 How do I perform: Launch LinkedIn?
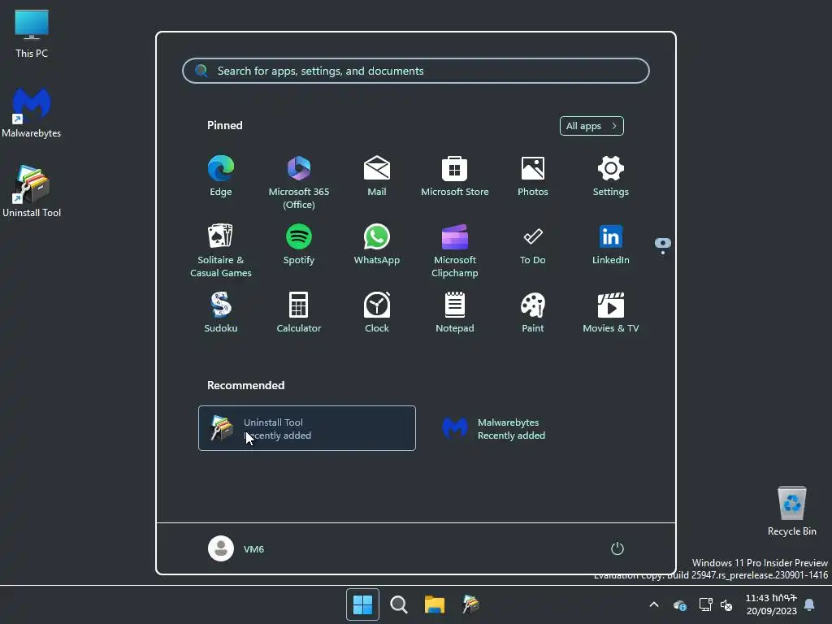tap(611, 244)
